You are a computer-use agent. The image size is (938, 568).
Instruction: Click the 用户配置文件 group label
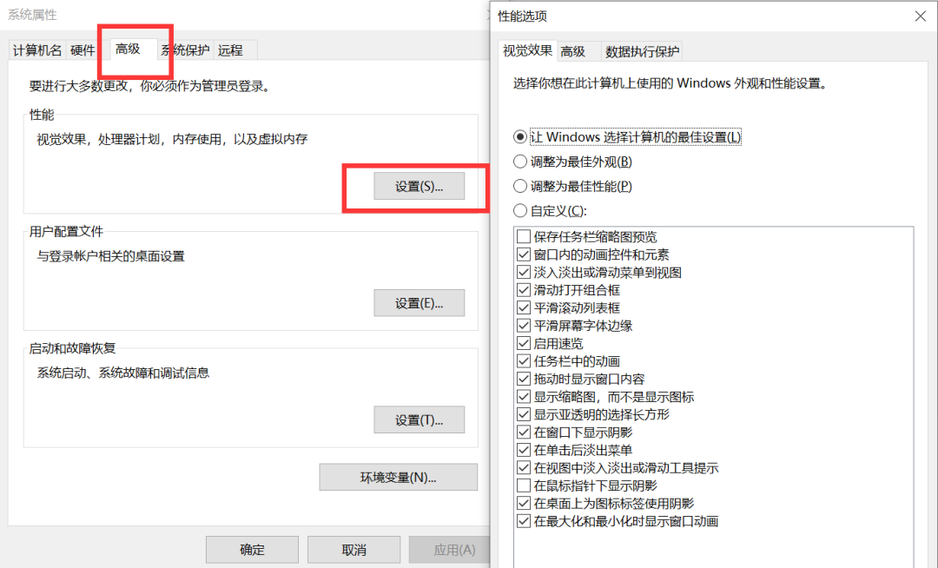point(66,231)
